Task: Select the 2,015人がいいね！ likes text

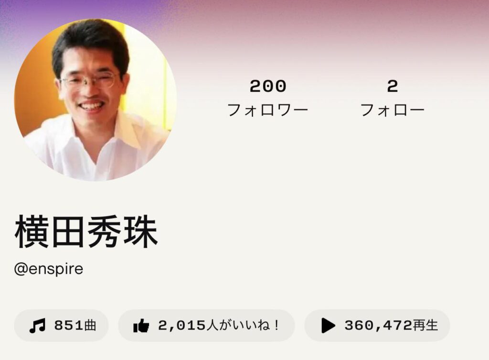Action: click(219, 326)
